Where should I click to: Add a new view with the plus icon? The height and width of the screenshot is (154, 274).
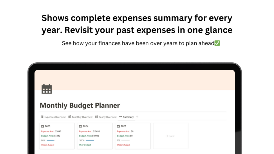(137, 117)
